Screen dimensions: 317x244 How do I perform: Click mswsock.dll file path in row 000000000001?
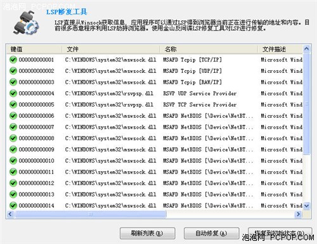[x=110, y=60]
